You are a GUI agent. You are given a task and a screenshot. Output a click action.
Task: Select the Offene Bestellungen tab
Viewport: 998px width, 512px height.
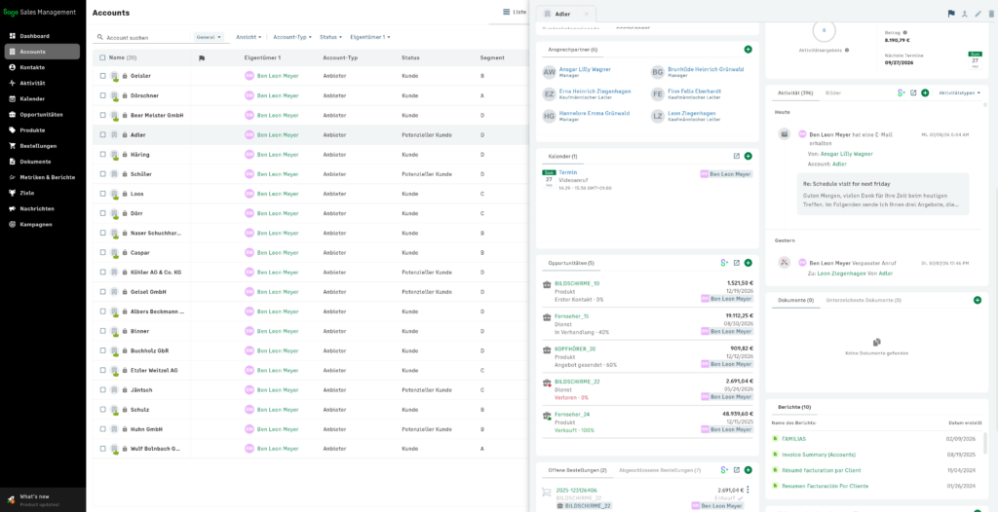pyautogui.click(x=577, y=470)
